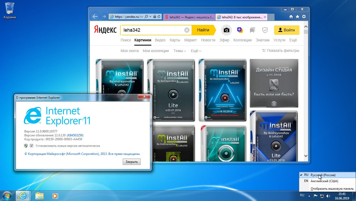
Task: Click the volume speaker tray icon
Action: pyautogui.click(x=328, y=196)
